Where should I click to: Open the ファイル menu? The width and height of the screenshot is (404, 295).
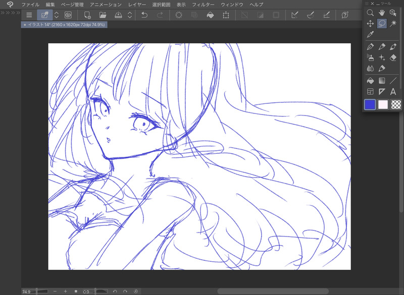[30, 5]
